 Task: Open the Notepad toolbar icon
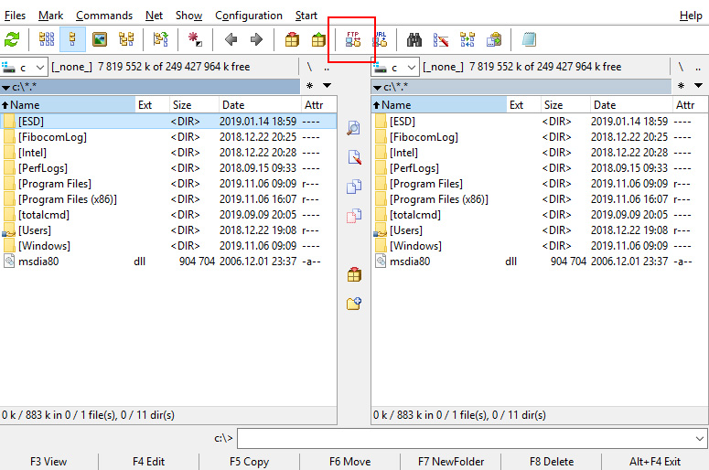point(529,39)
